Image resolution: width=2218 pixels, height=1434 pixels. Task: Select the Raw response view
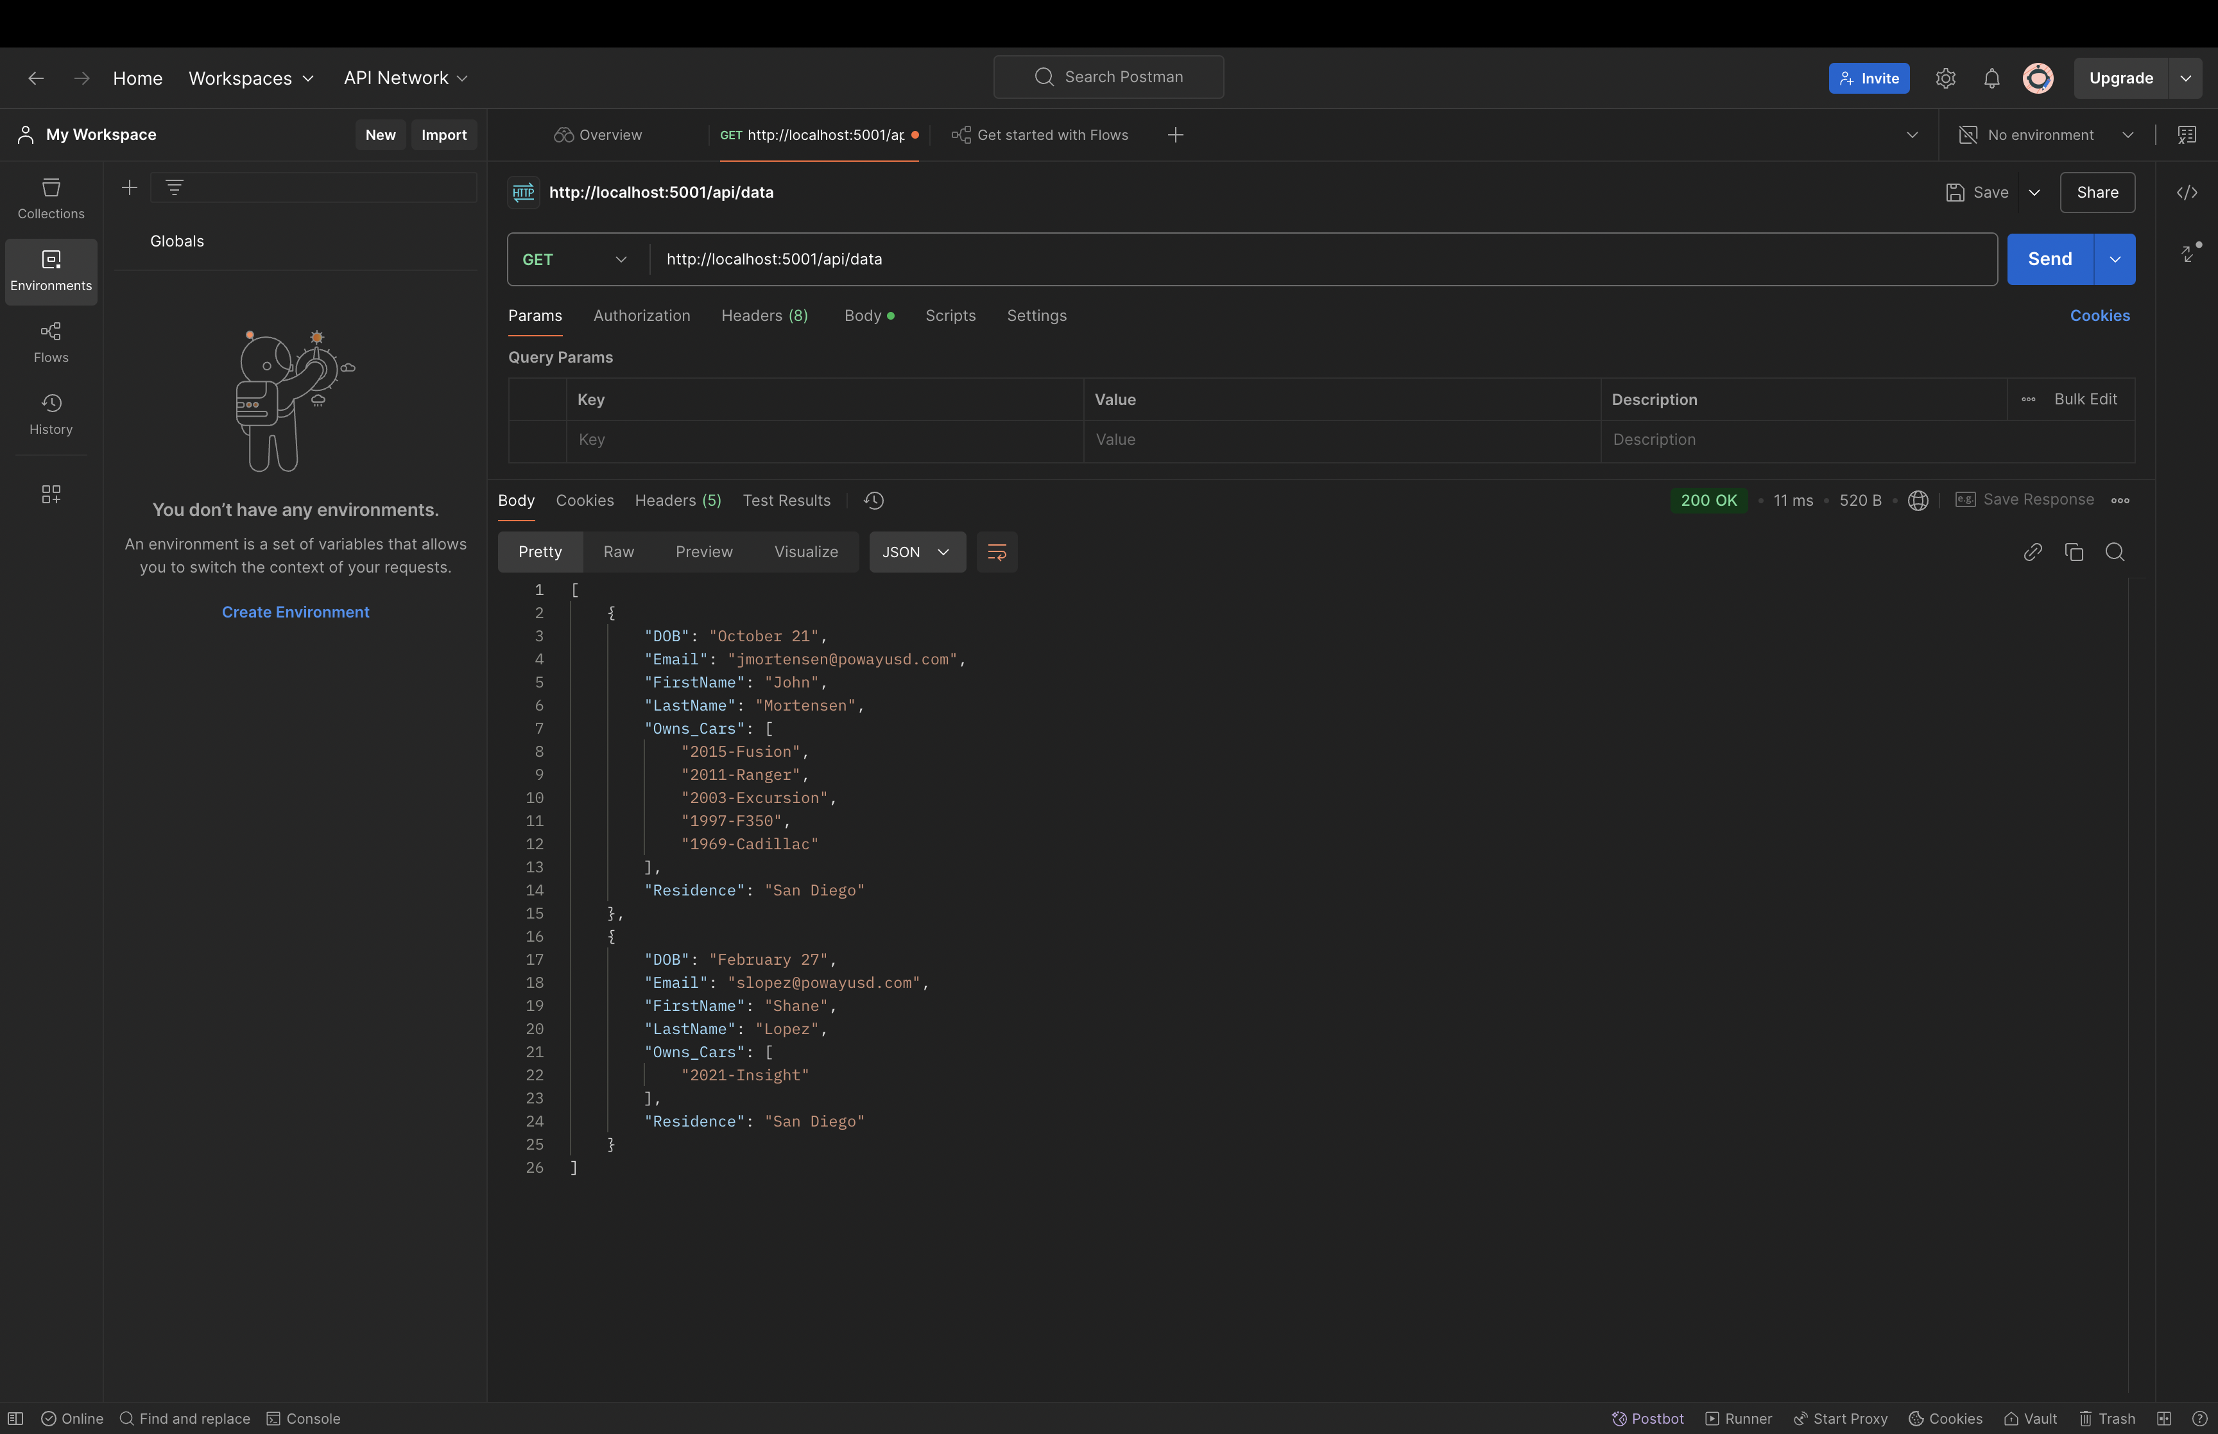(618, 552)
